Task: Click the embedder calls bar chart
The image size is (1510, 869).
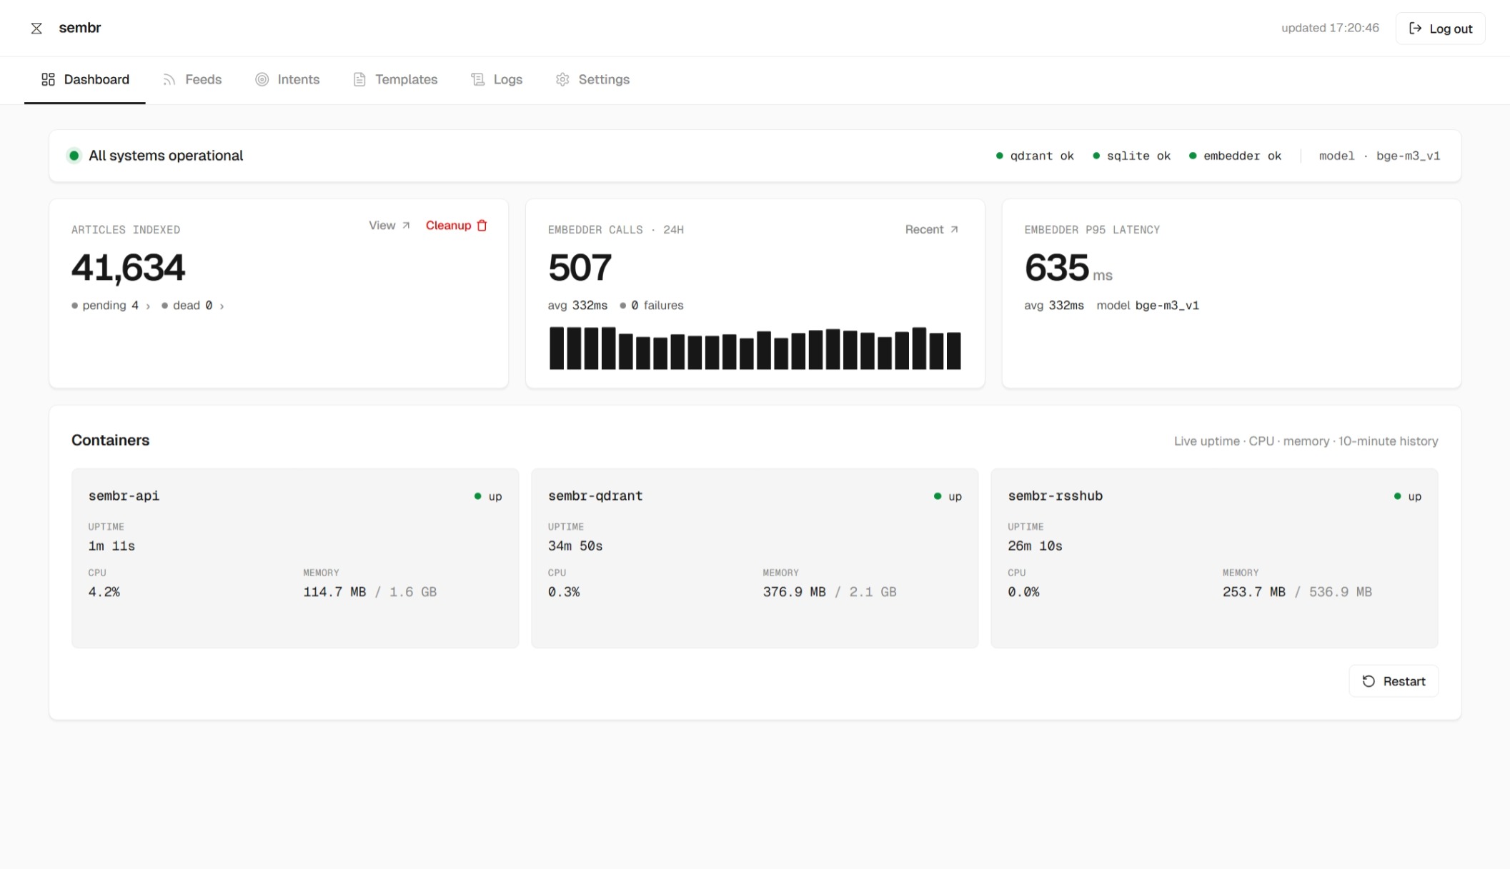Action: pyautogui.click(x=755, y=348)
